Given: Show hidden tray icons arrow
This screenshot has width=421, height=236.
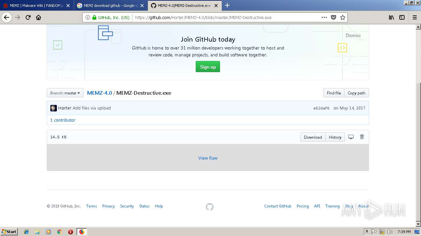Looking at the screenshot, I should click(x=367, y=232).
